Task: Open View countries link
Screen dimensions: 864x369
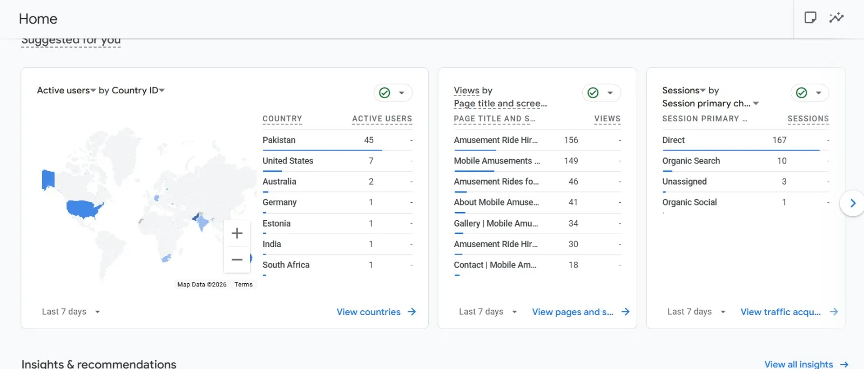Action: point(376,312)
